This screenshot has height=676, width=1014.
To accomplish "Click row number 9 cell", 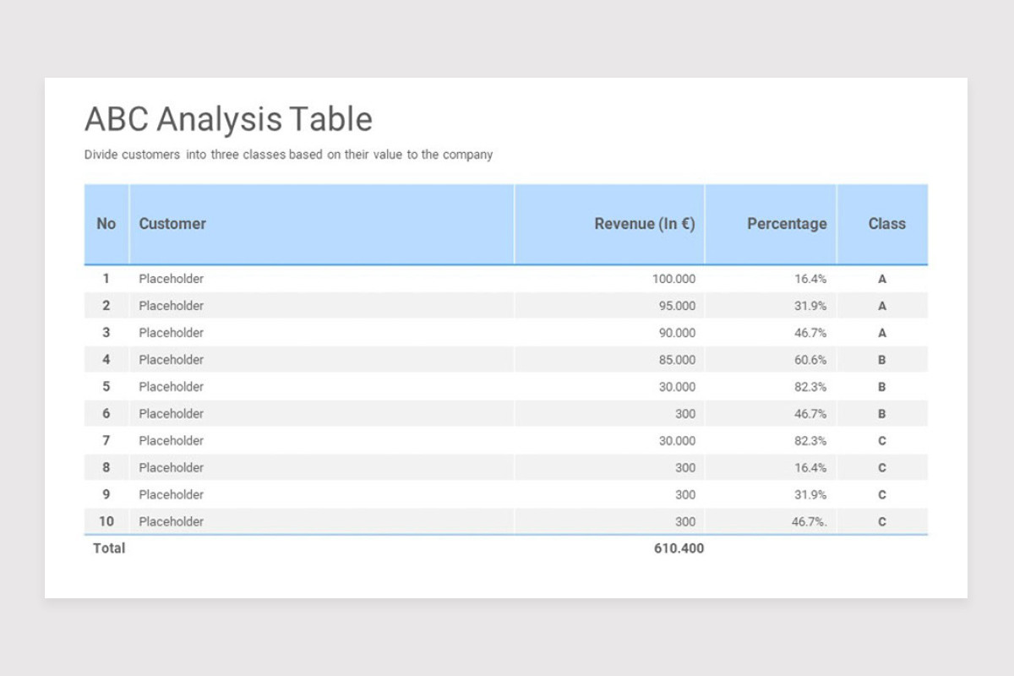I will point(106,495).
